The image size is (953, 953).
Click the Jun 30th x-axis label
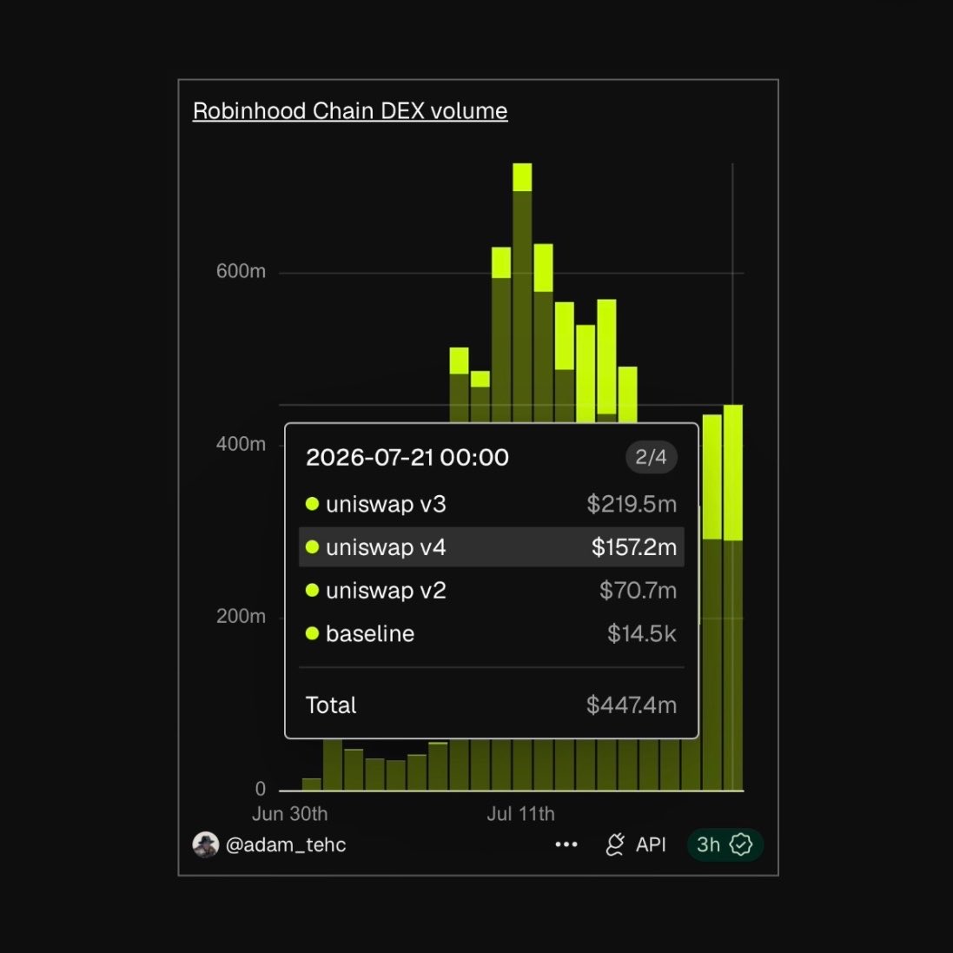[x=290, y=814]
